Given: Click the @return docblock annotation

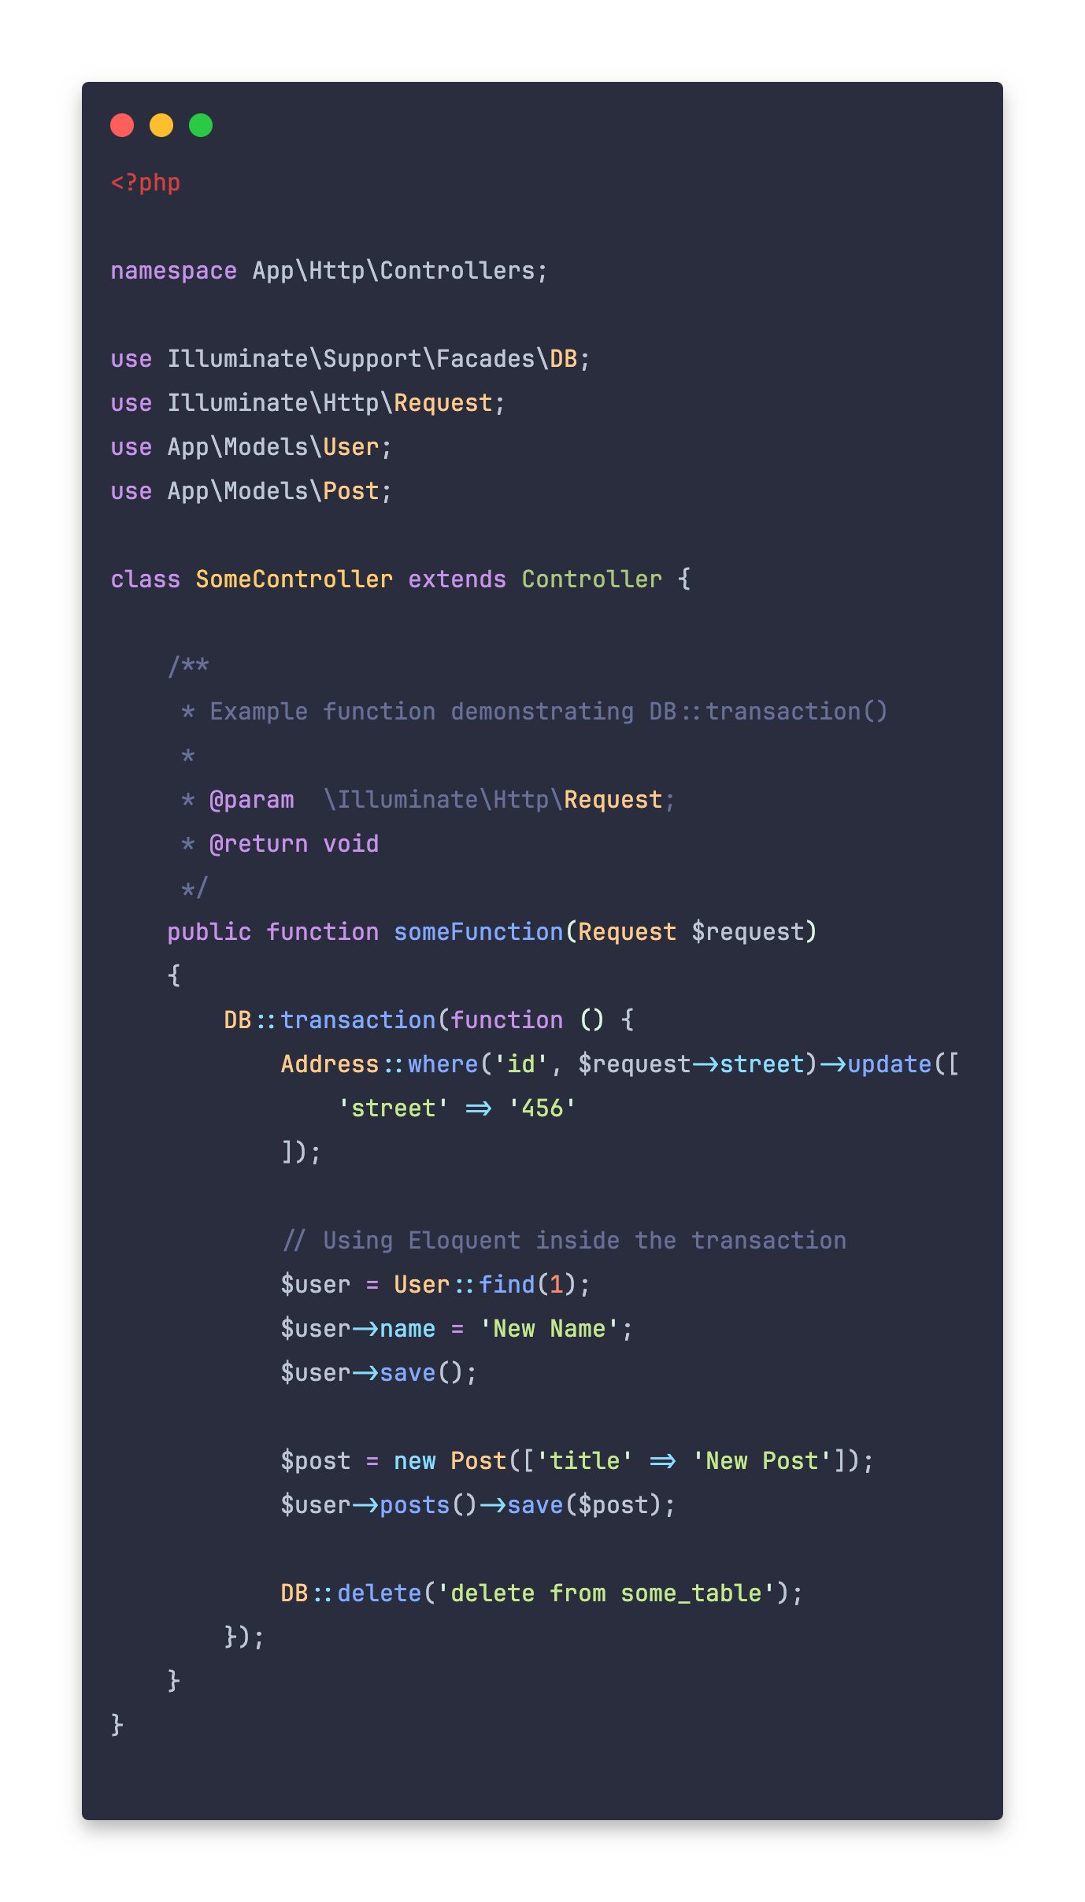Looking at the screenshot, I should pyautogui.click(x=258, y=844).
